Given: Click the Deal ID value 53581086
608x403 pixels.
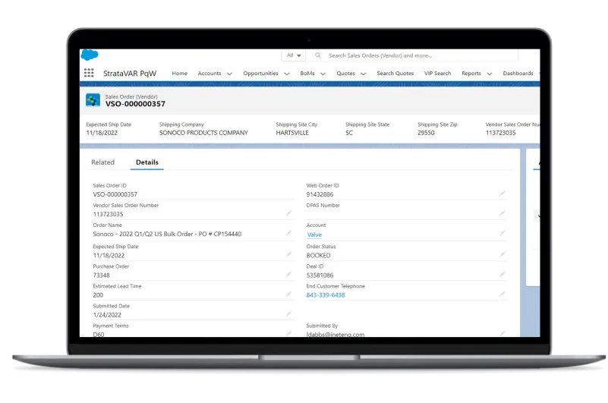Looking at the screenshot, I should coord(320,275).
